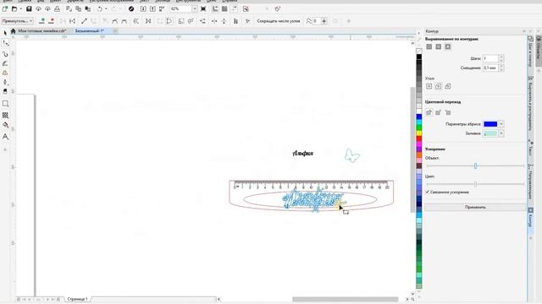
Task: Open the 'Страница 1' page tab
Action: [77, 299]
